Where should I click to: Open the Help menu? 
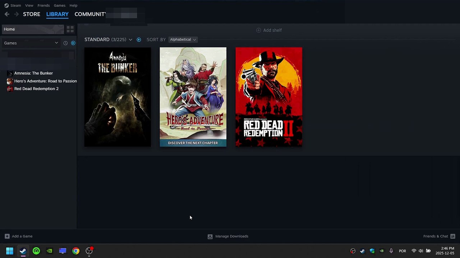pos(73,5)
